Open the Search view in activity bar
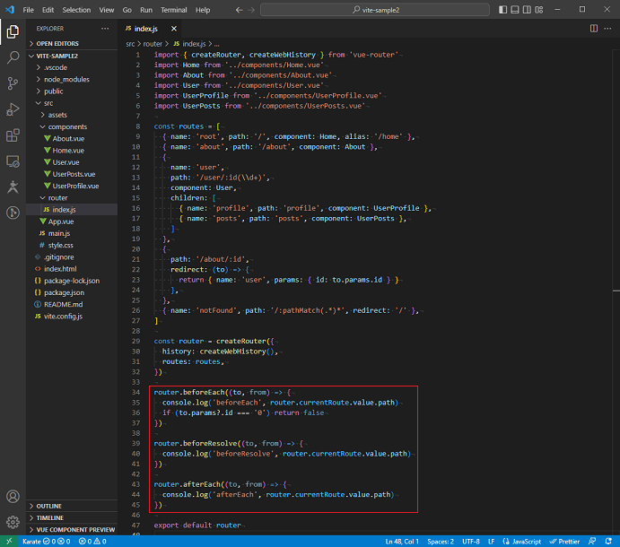This screenshot has height=547, width=620. (x=13, y=57)
